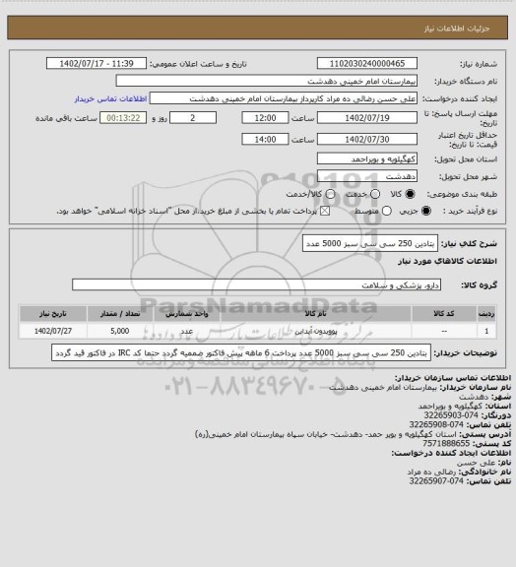Viewport: 516px width, 567px height.
Task: Click the fax number 32265903-074
Action: [451, 415]
